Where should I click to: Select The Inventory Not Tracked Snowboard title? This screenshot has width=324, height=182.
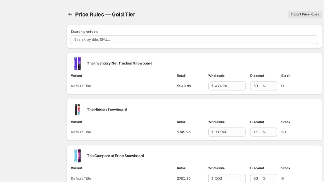tap(119, 63)
